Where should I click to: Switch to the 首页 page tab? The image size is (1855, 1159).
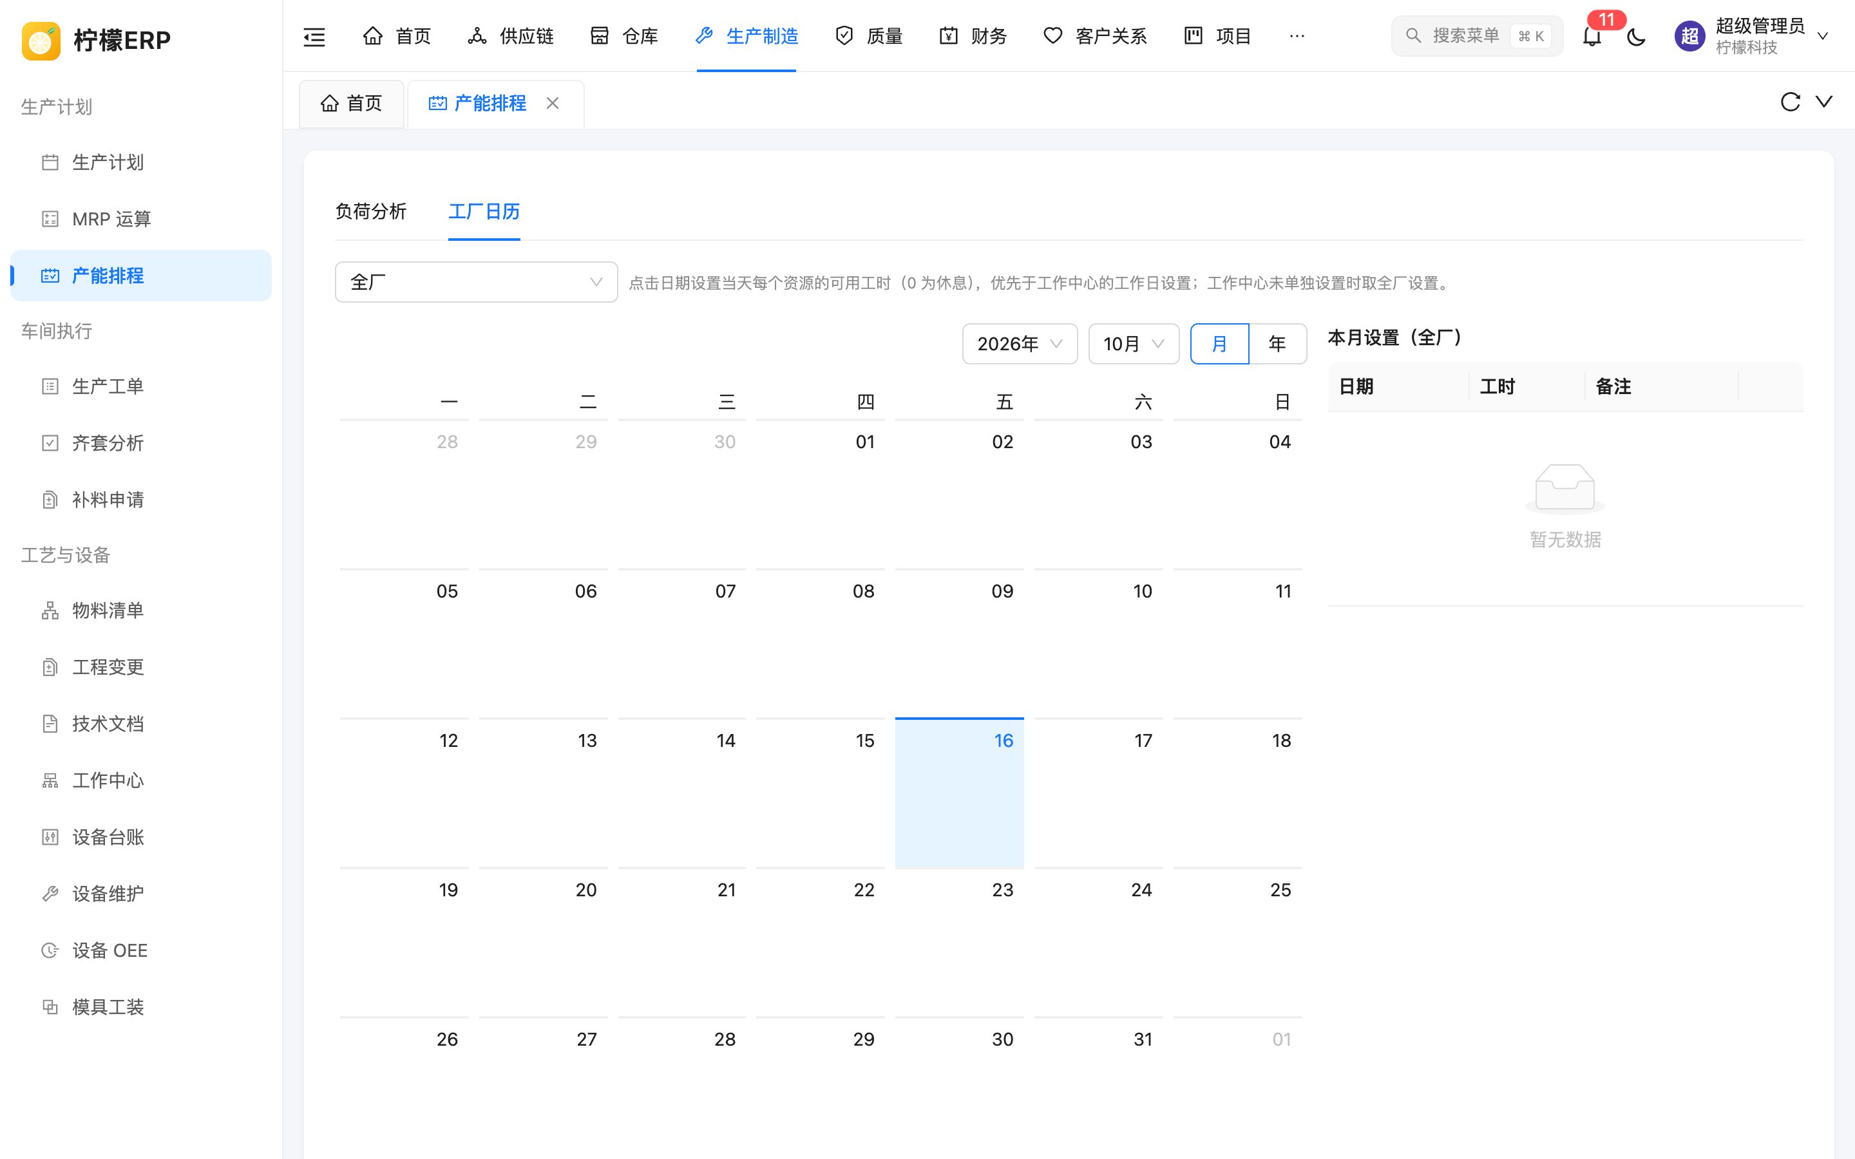pyautogui.click(x=351, y=104)
